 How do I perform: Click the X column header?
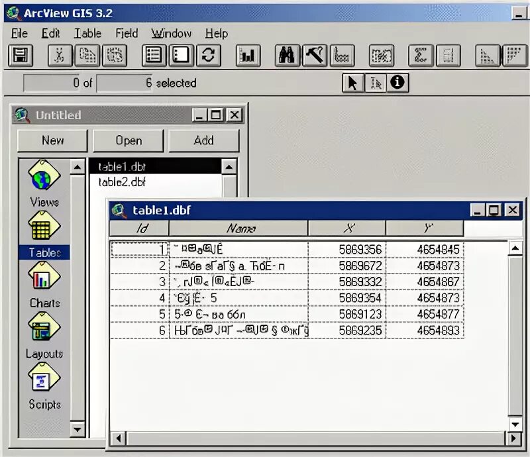[346, 228]
